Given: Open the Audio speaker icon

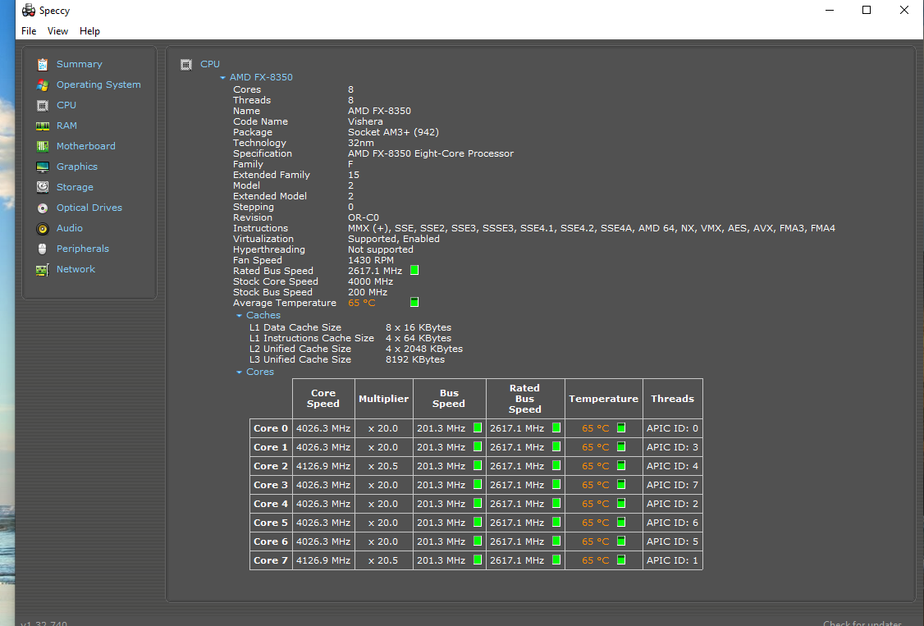Looking at the screenshot, I should (x=42, y=228).
